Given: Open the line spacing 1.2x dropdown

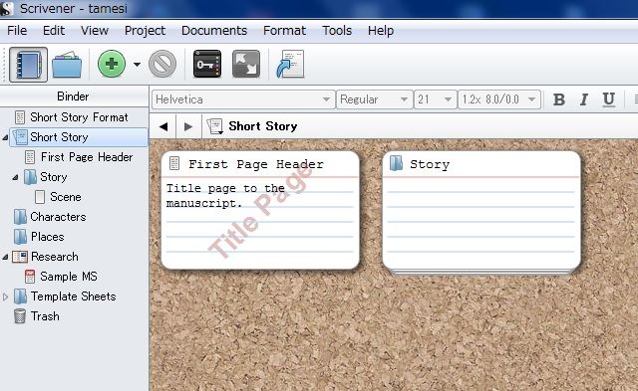Looking at the screenshot, I should pyautogui.click(x=499, y=99).
